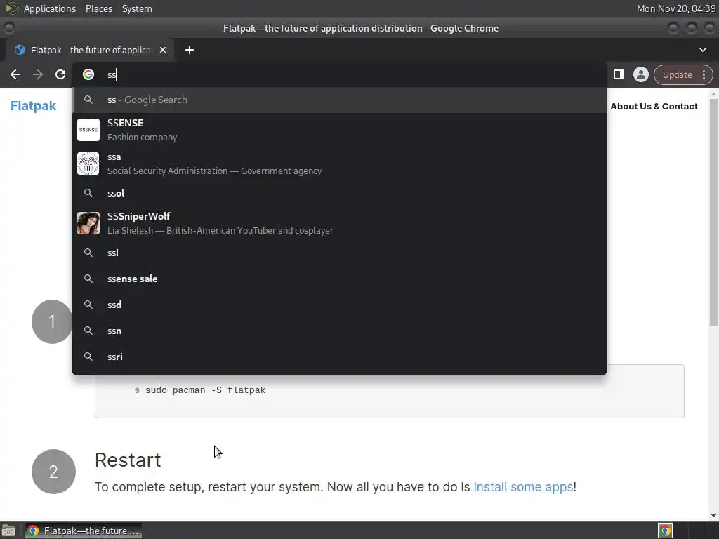Choose the ssa Social Security suggestion
Viewport: 719px width, 539px height.
tap(211, 164)
